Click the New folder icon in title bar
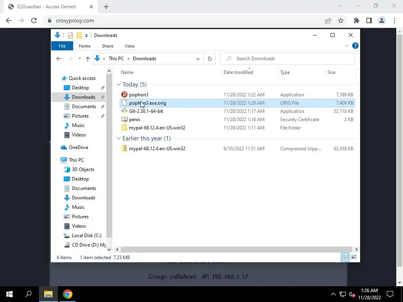The image size is (403, 302). pos(79,35)
